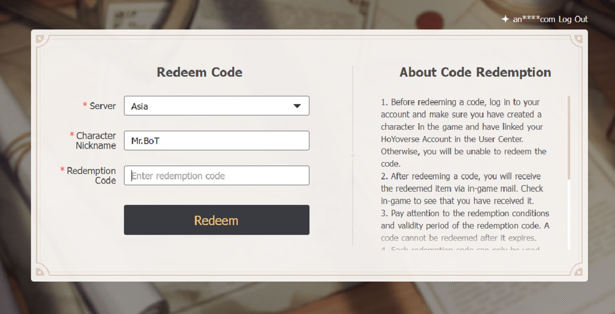Click the masked account name an****com
This screenshot has height=314, width=615.
coord(534,19)
